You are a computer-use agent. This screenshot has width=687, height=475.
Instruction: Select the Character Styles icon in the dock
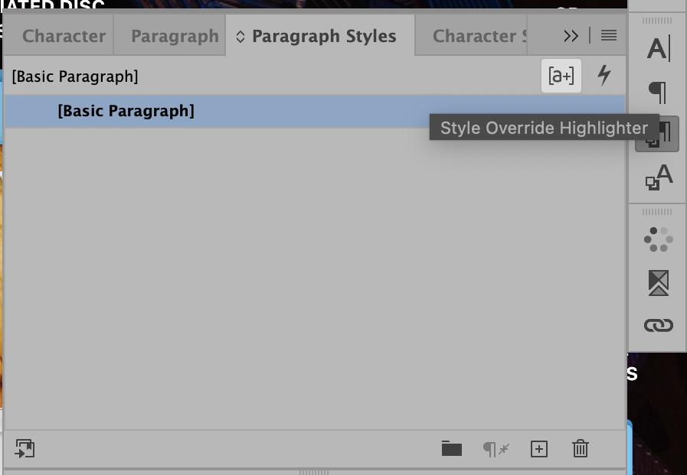656,177
